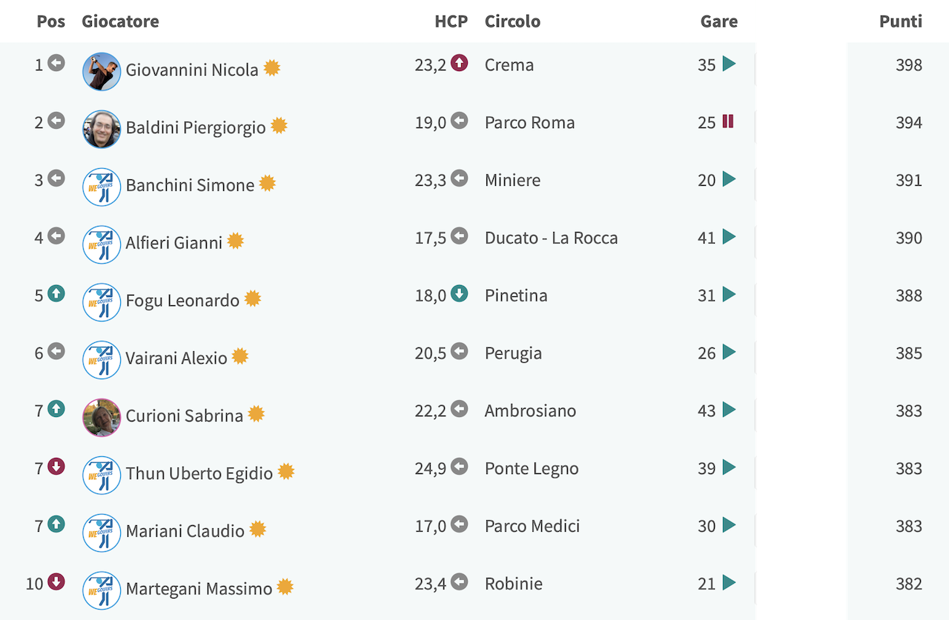Click the teal HCP down arrow for Fogu Leonardo
Image resolution: width=949 pixels, height=620 pixels.
460,293
